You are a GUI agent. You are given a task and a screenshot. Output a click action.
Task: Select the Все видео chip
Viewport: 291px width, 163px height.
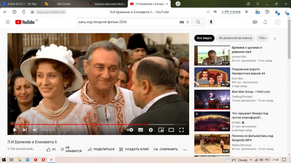[x=204, y=38]
